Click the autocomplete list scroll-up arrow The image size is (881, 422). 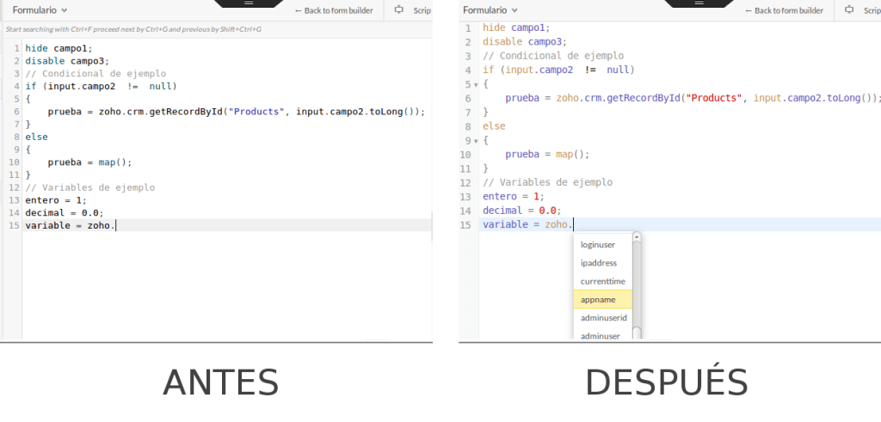(x=637, y=236)
